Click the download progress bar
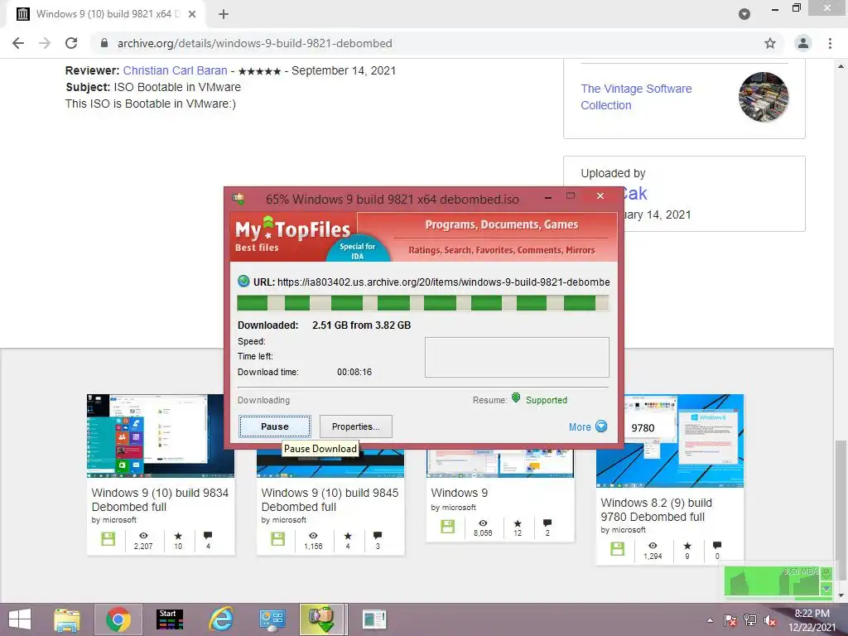The width and height of the screenshot is (848, 636). [x=423, y=303]
